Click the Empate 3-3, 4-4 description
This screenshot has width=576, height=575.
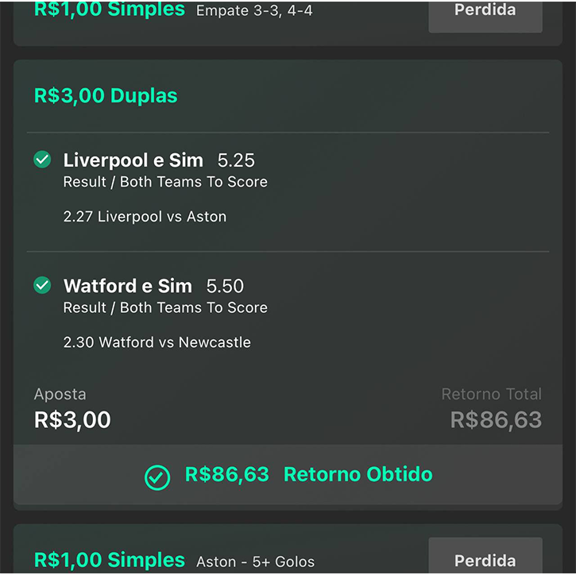(254, 11)
